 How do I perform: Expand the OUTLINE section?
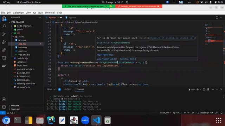click(15, 106)
